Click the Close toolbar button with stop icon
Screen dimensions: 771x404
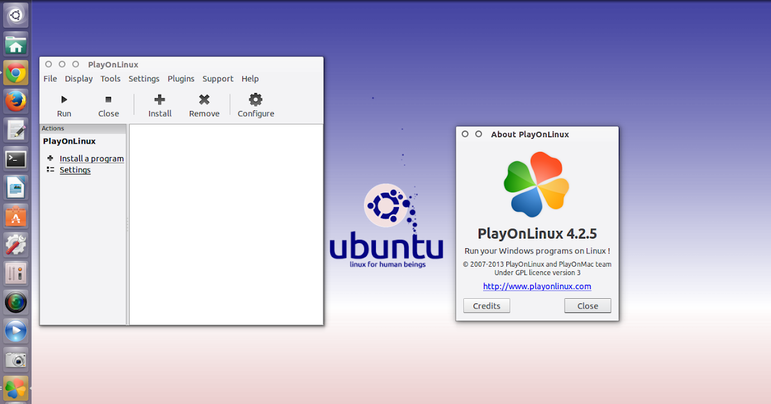109,106
